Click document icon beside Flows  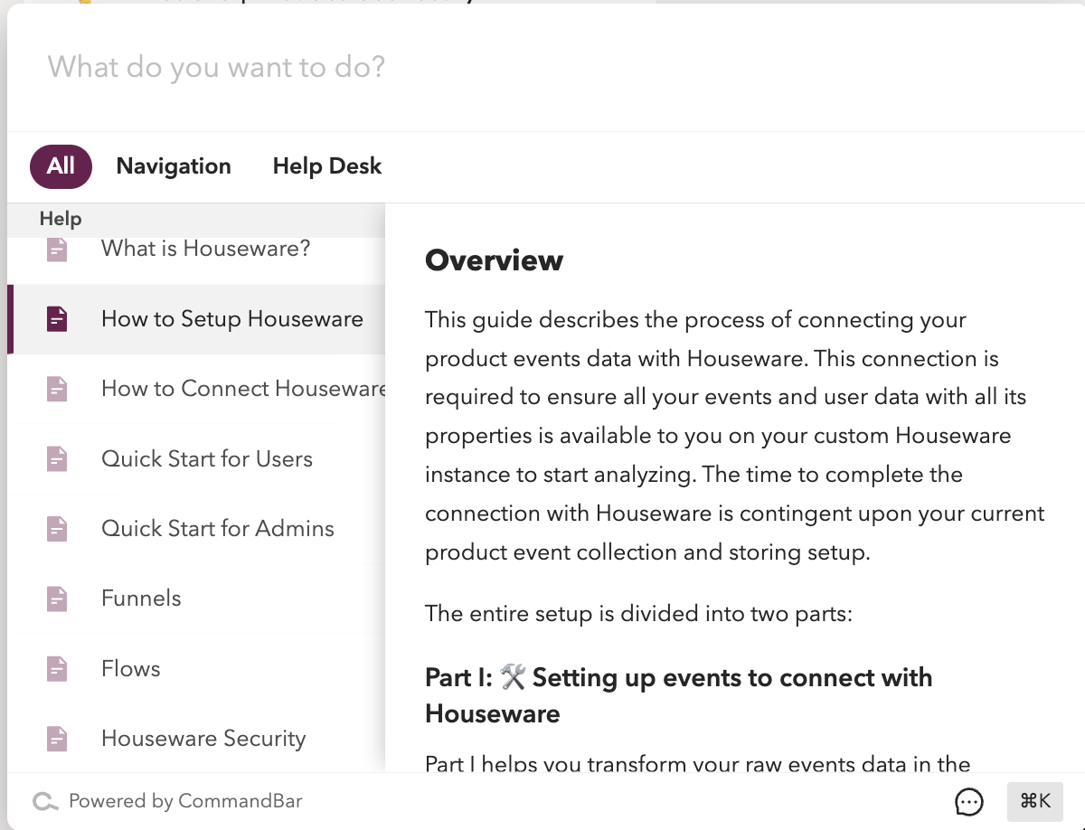point(57,669)
